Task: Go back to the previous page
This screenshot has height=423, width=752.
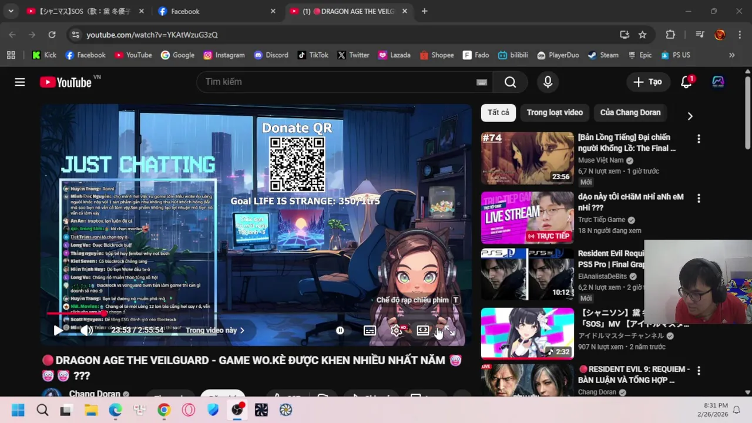Action: (x=12, y=35)
